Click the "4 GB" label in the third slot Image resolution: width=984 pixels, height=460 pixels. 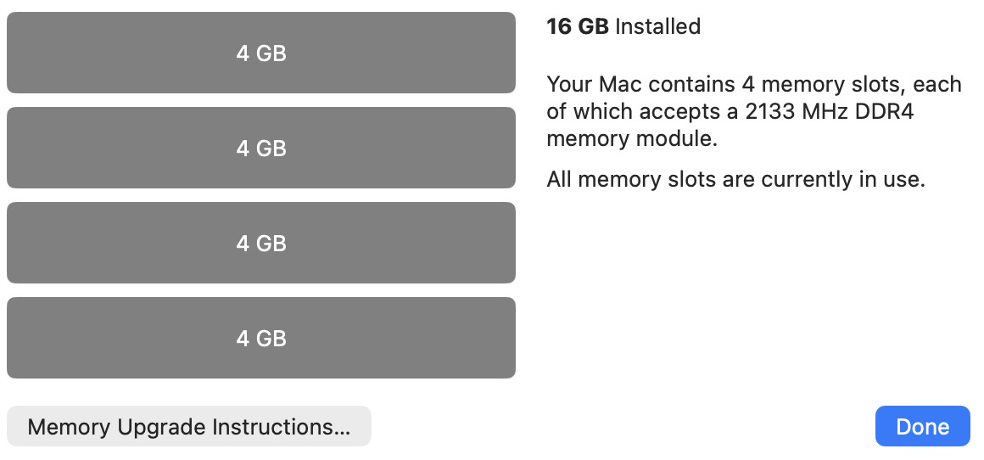[x=260, y=244]
